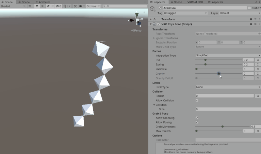Toggle the Armature object active checkbox

160,8
